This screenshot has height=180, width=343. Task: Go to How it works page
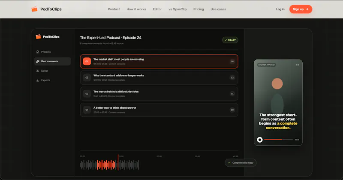pyautogui.click(x=136, y=9)
